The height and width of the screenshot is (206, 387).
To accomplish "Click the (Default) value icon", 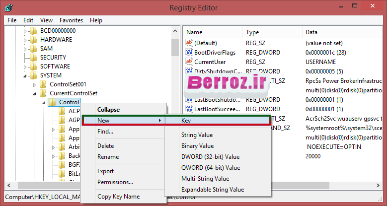I will tap(189, 43).
